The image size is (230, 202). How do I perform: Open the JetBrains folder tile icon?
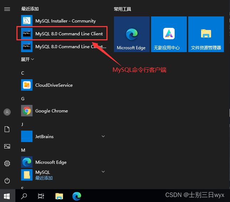(27, 136)
